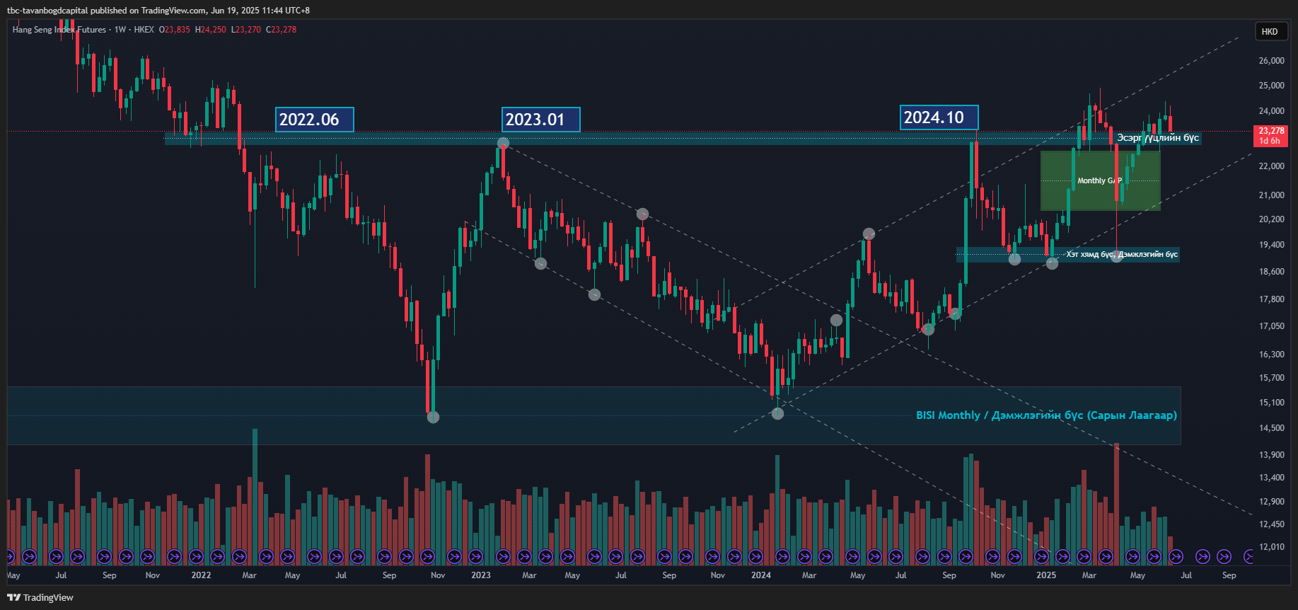Select the 2024.10 date label

(939, 117)
